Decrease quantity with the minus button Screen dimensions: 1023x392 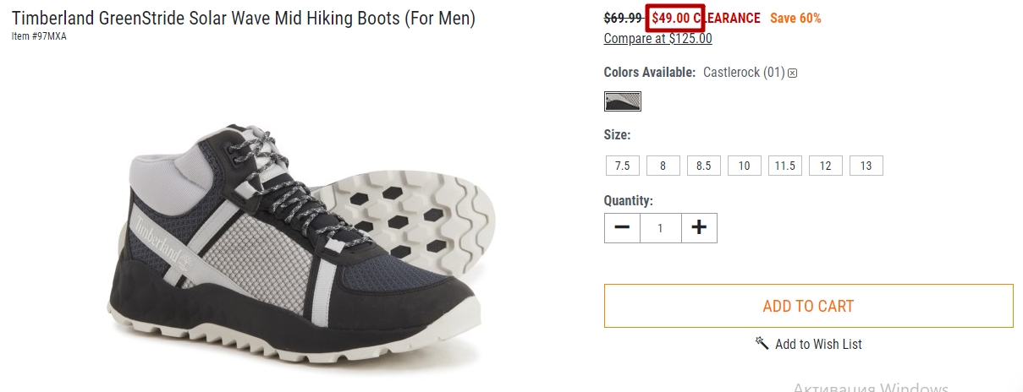coord(622,228)
